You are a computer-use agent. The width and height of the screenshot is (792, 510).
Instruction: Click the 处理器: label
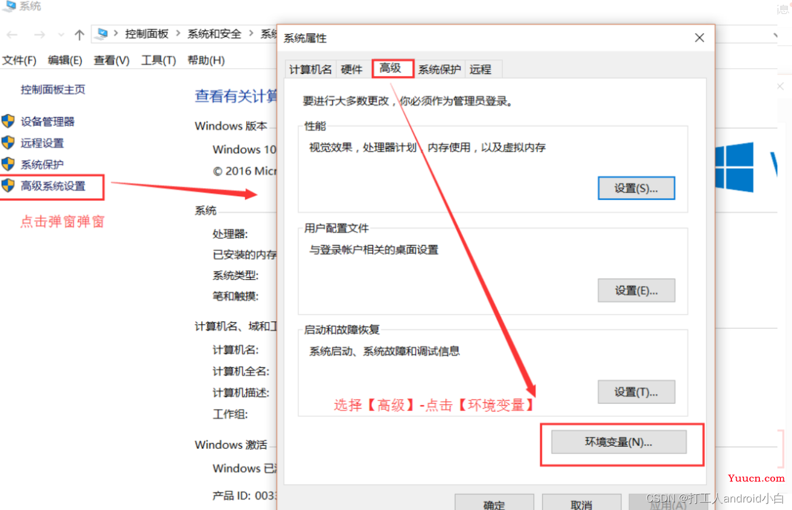(x=230, y=233)
